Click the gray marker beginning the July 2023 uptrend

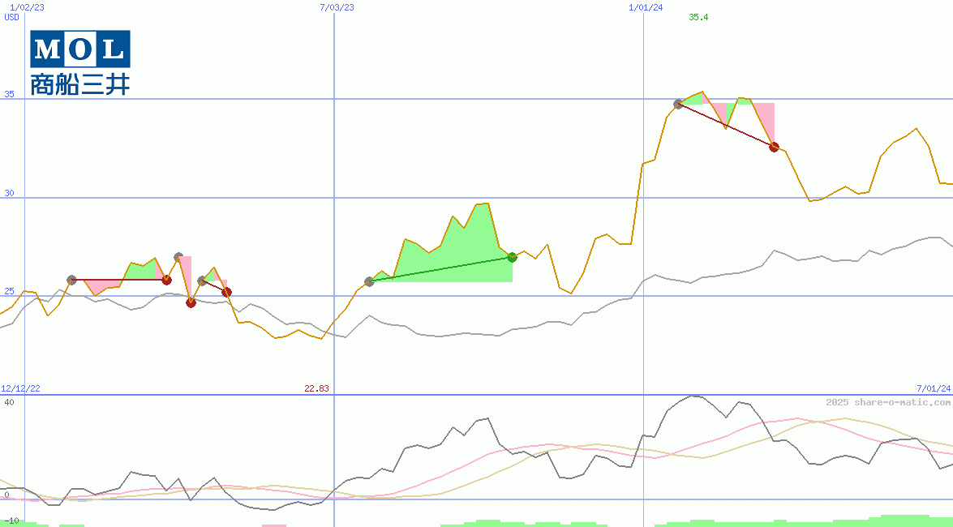[x=367, y=282]
